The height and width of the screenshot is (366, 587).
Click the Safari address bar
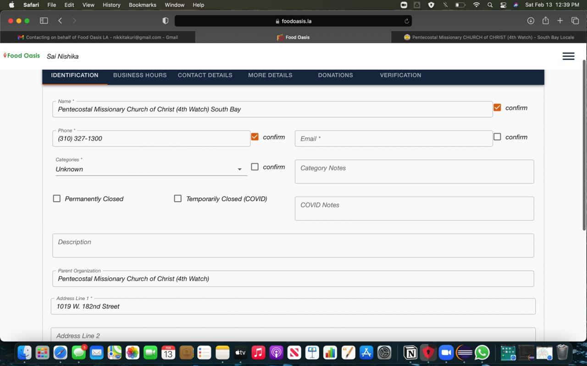point(293,21)
